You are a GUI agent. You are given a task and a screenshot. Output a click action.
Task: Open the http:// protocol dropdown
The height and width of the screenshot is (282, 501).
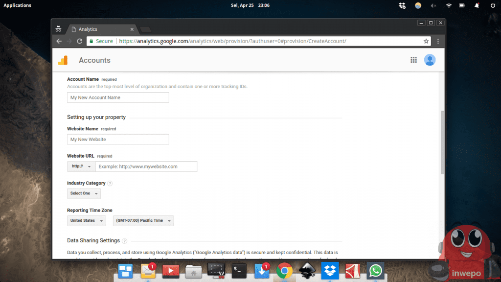click(x=81, y=166)
